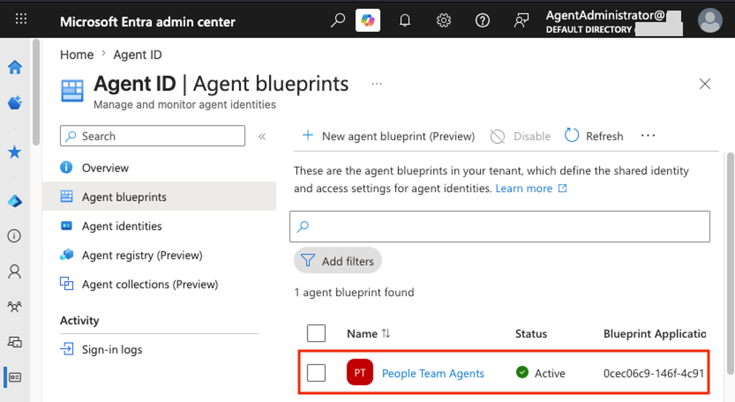Click '1 agent blueprint found' text
Image resolution: width=735 pixels, height=402 pixels.
click(x=354, y=292)
